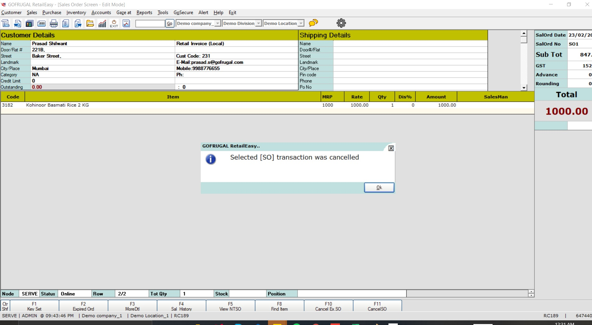Screen dimensions: 592x325
Task: Click the Qty column header
Action: pyautogui.click(x=382, y=97)
